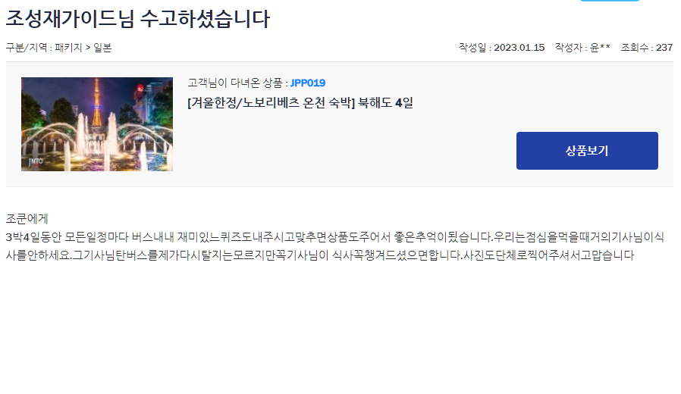
Task: Click the partially visible blue button at top
Action: click(x=610, y=1)
